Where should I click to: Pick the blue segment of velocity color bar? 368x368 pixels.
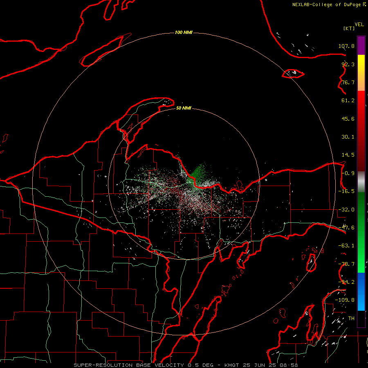[x=361, y=292]
